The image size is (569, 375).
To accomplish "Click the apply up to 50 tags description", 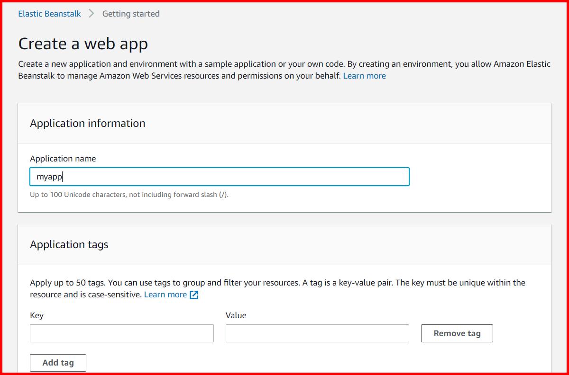I will pyautogui.click(x=277, y=282).
